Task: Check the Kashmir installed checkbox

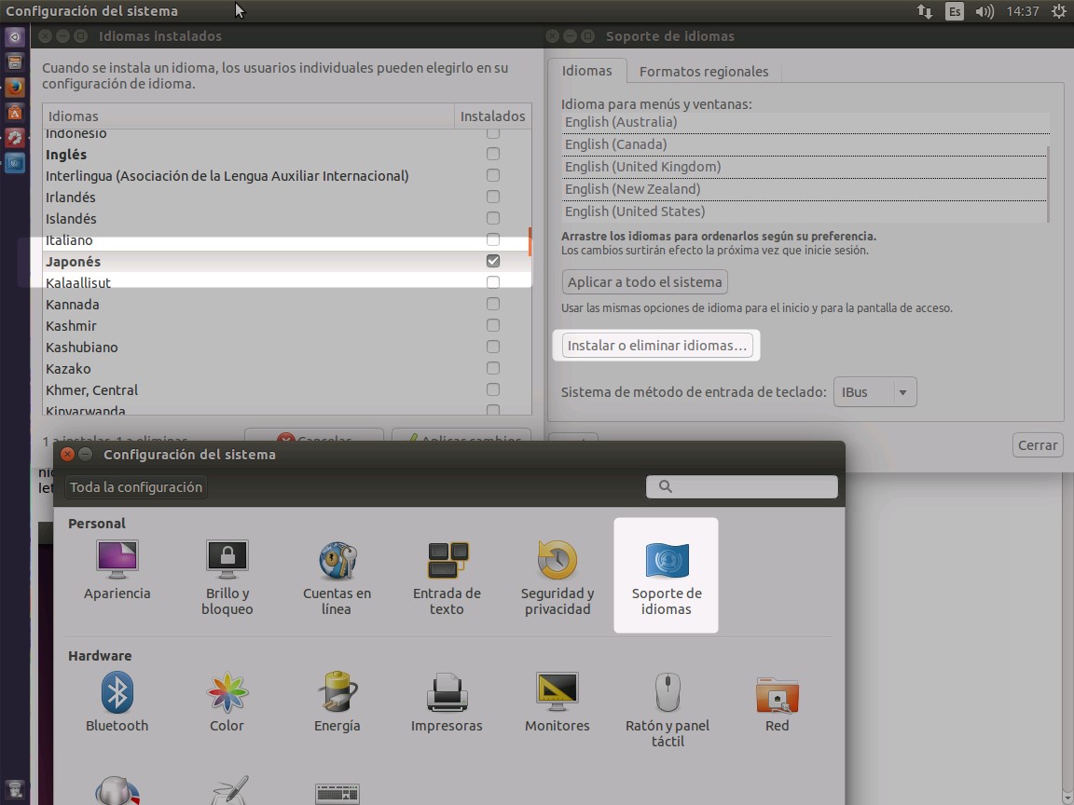Action: pyautogui.click(x=493, y=325)
